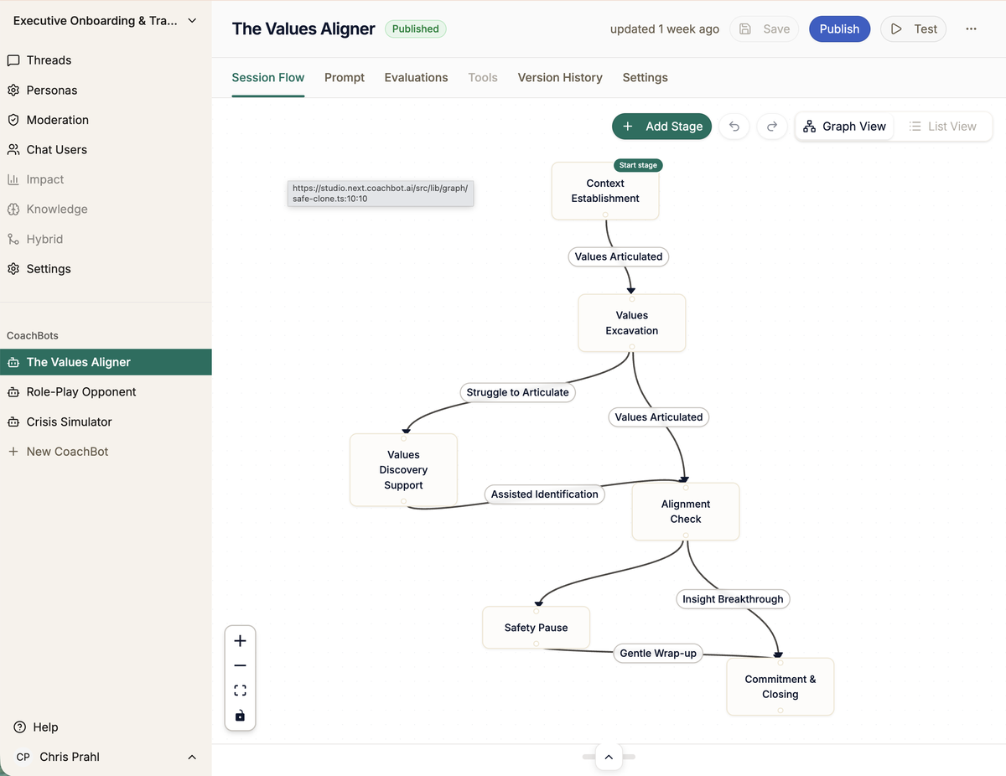The image size is (1006, 776).
Task: Switch to List View
Action: pyautogui.click(x=943, y=127)
